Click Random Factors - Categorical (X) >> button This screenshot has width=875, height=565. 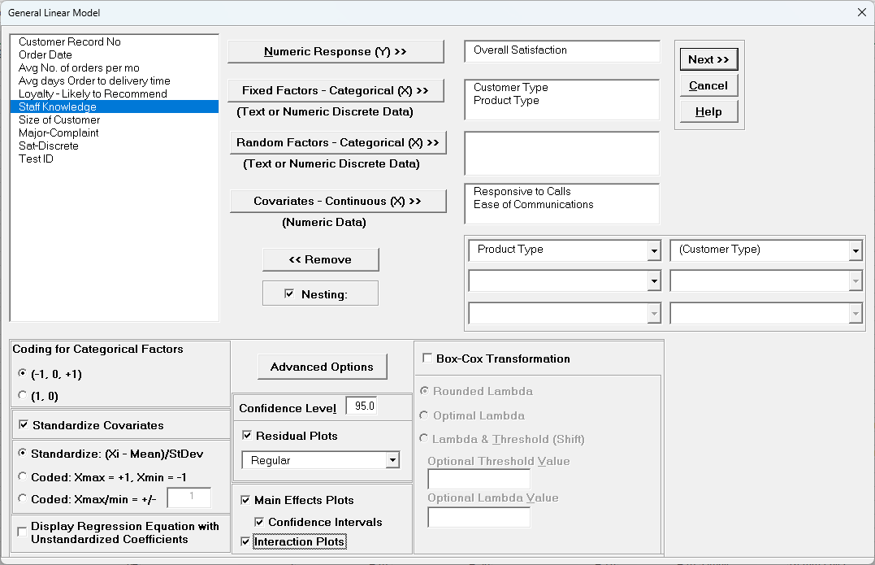click(337, 142)
